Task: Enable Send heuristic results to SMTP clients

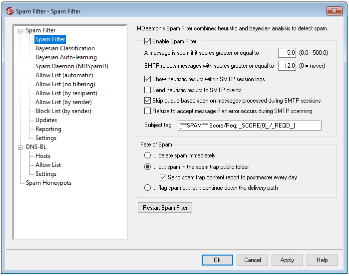Action: [x=147, y=90]
